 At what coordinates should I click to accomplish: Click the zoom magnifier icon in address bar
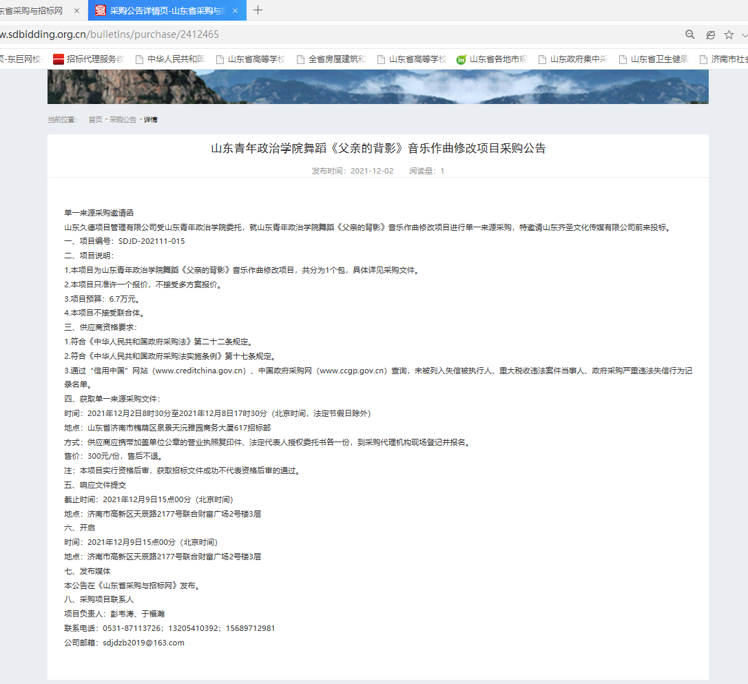click(689, 34)
